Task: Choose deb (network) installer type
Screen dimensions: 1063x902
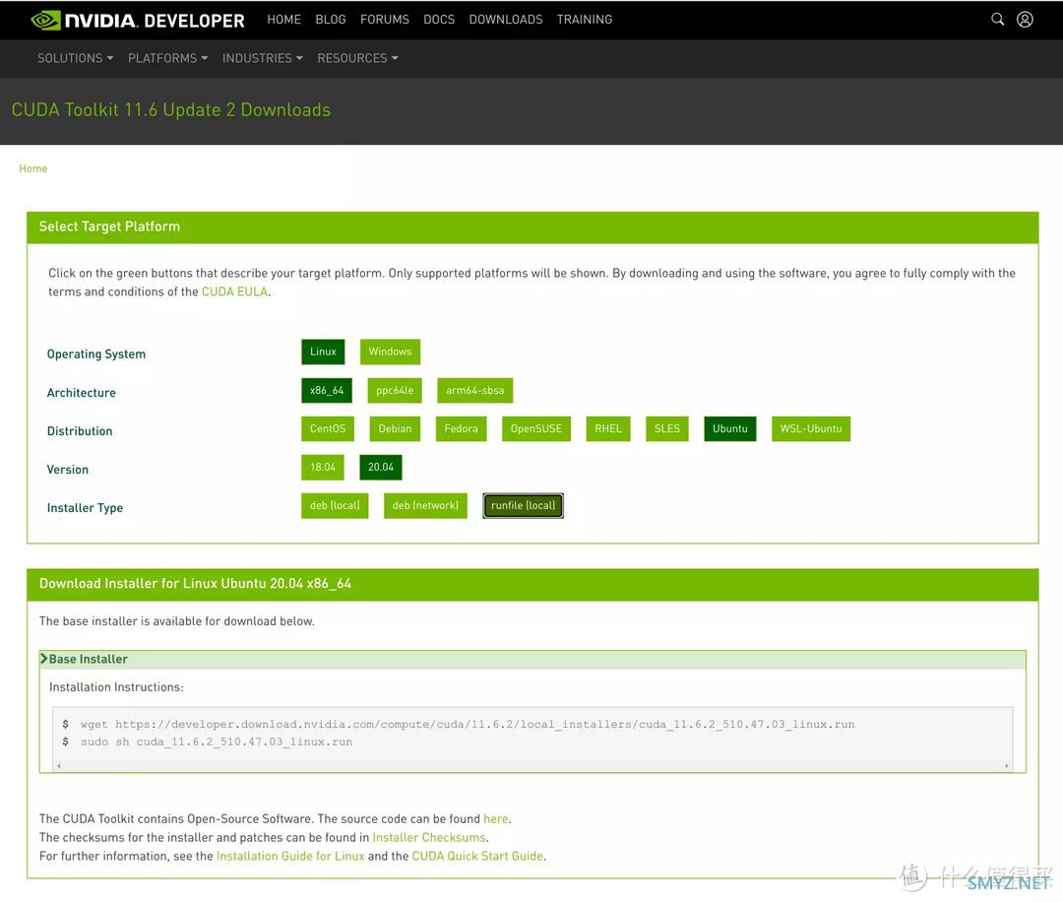Action: 425,505
